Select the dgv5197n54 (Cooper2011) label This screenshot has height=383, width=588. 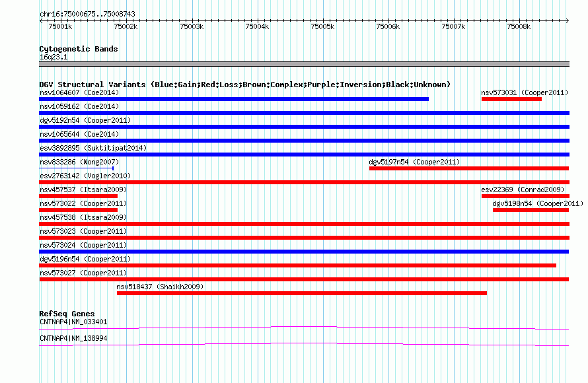tap(414, 162)
